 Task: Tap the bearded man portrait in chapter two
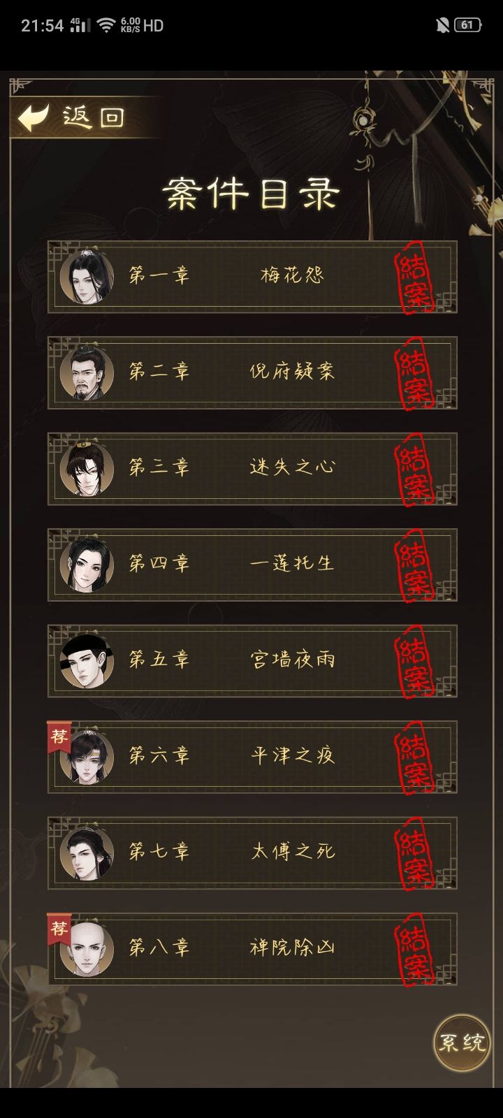[x=87, y=372]
